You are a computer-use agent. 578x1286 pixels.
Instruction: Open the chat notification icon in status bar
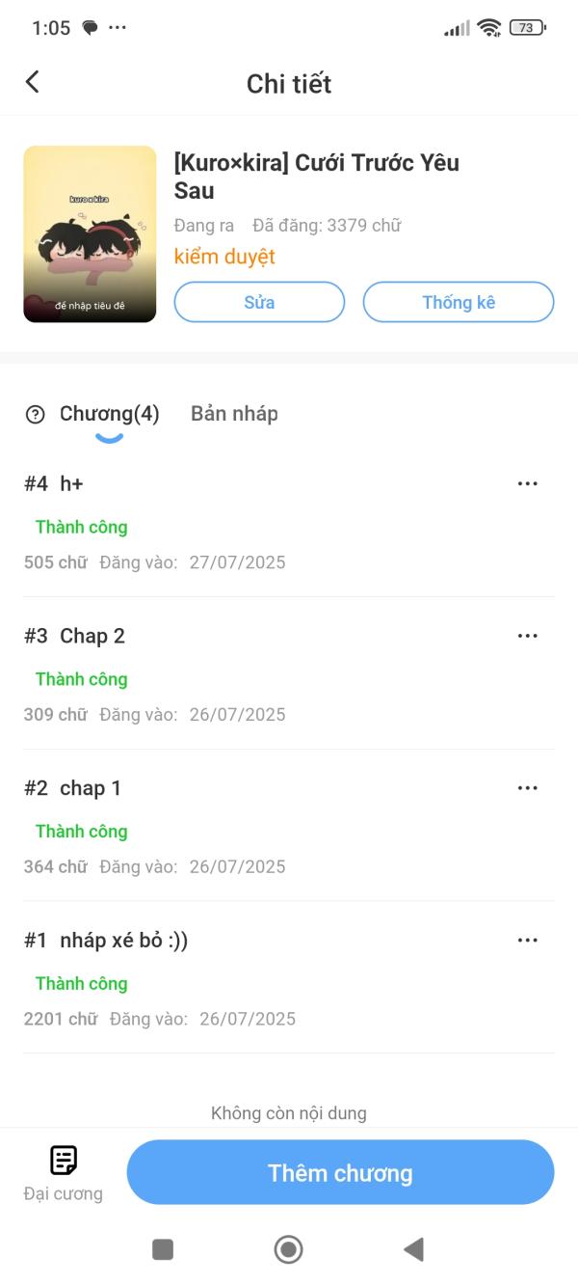coord(90,28)
